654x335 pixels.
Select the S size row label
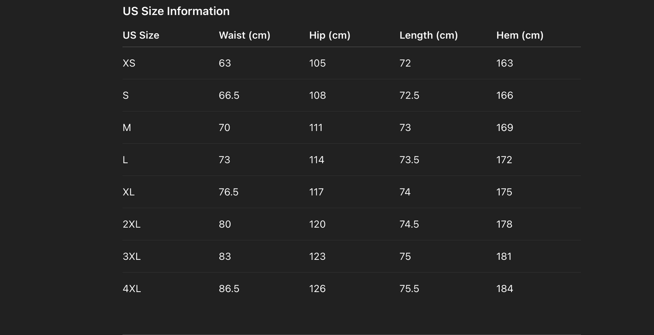pyautogui.click(x=126, y=95)
